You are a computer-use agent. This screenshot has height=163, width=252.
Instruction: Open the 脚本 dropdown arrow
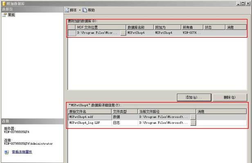tap(80, 10)
